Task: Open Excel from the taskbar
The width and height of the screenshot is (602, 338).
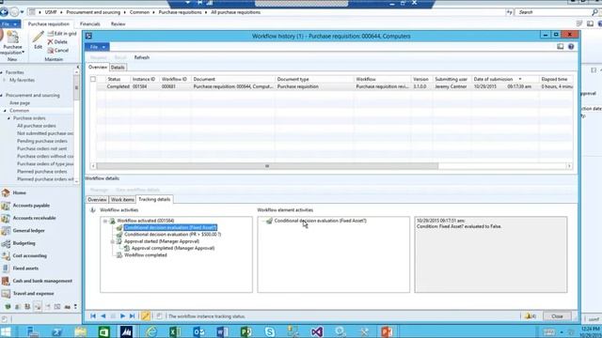Action: (175, 331)
